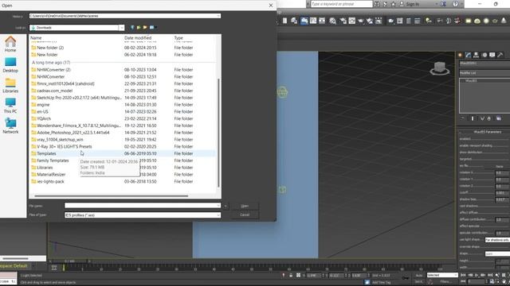This screenshot has height=286, width=510.
Task: Click the ies file 'None' button
Action: (x=500, y=166)
